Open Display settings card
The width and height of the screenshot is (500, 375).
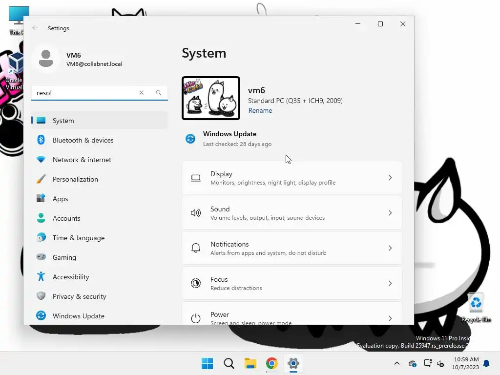click(x=292, y=178)
